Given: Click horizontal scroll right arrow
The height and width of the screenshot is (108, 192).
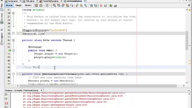Looking at the screenshot, I should coord(184,86).
